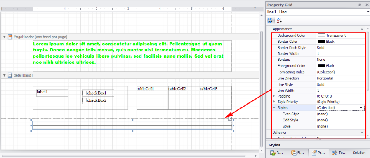Image resolution: width=370 pixels, height=158 pixels.
Task: Switch Property Grid to categorized view
Action: pos(271,20)
